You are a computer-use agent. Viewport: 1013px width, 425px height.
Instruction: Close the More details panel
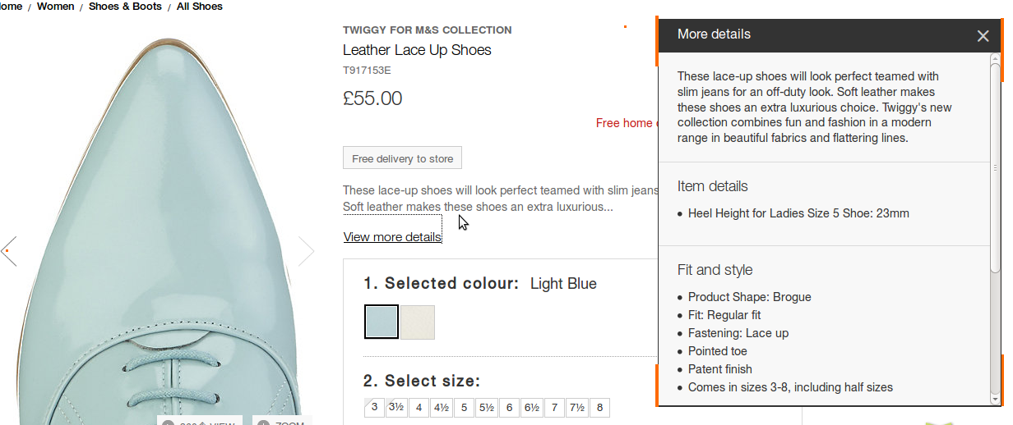(x=983, y=35)
